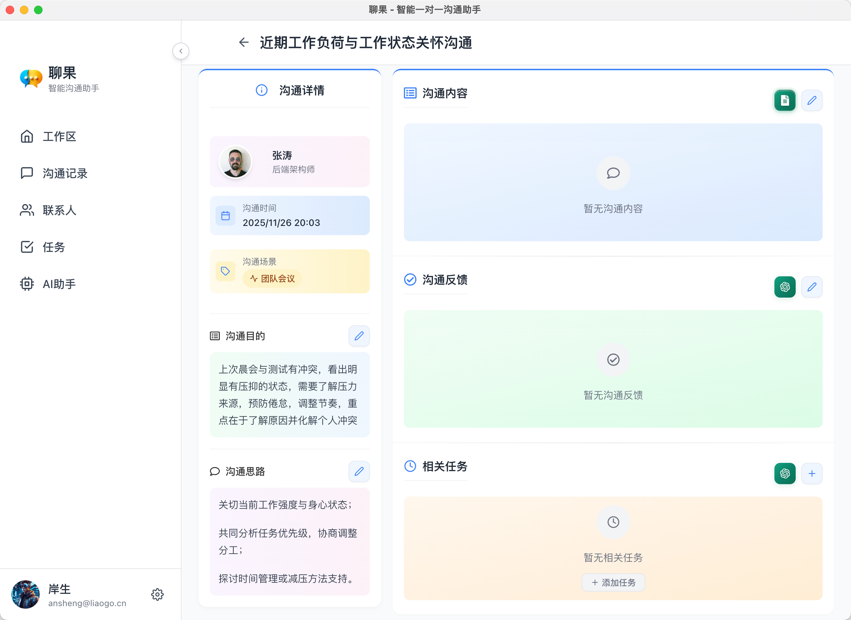
Task: Collapse the left sidebar panel
Action: [x=181, y=51]
